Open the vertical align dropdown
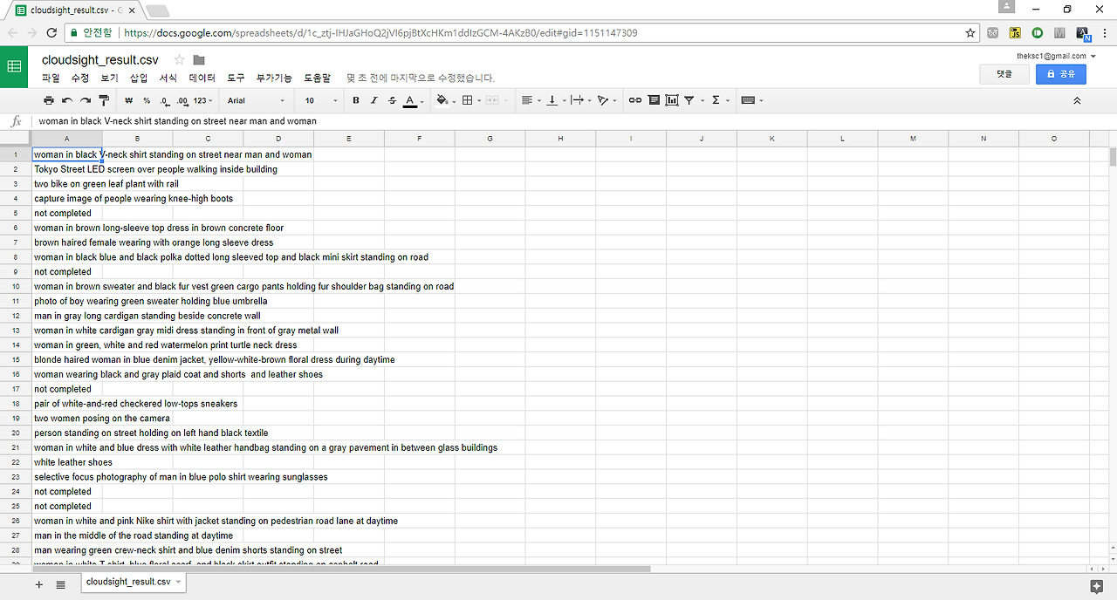Image resolution: width=1117 pixels, height=600 pixels. 556,101
